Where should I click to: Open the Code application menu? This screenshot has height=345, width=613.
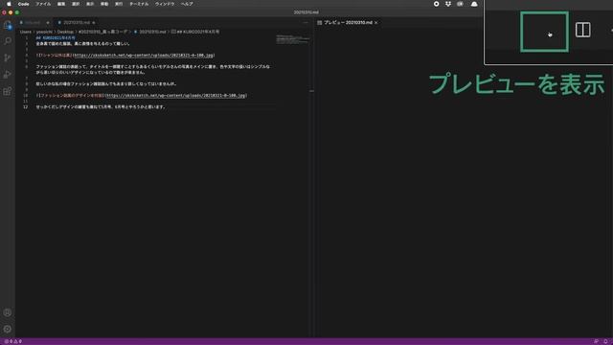coord(23,4)
